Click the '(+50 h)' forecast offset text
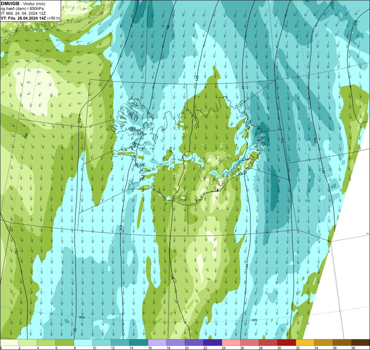Image resolution: width=370 pixels, height=350 pixels. pyautogui.click(x=54, y=18)
